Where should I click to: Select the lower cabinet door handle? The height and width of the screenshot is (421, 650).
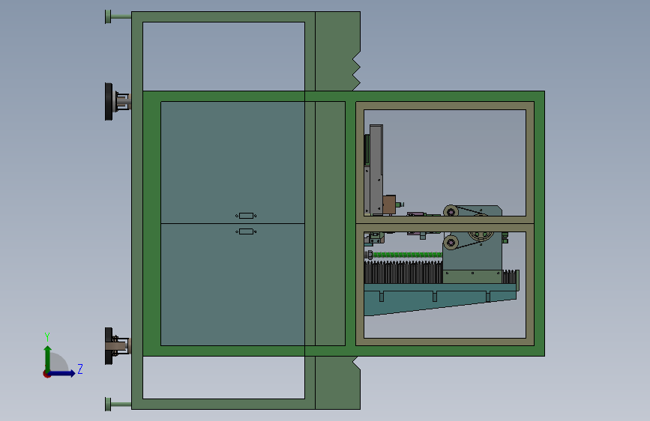pyautogui.click(x=246, y=231)
